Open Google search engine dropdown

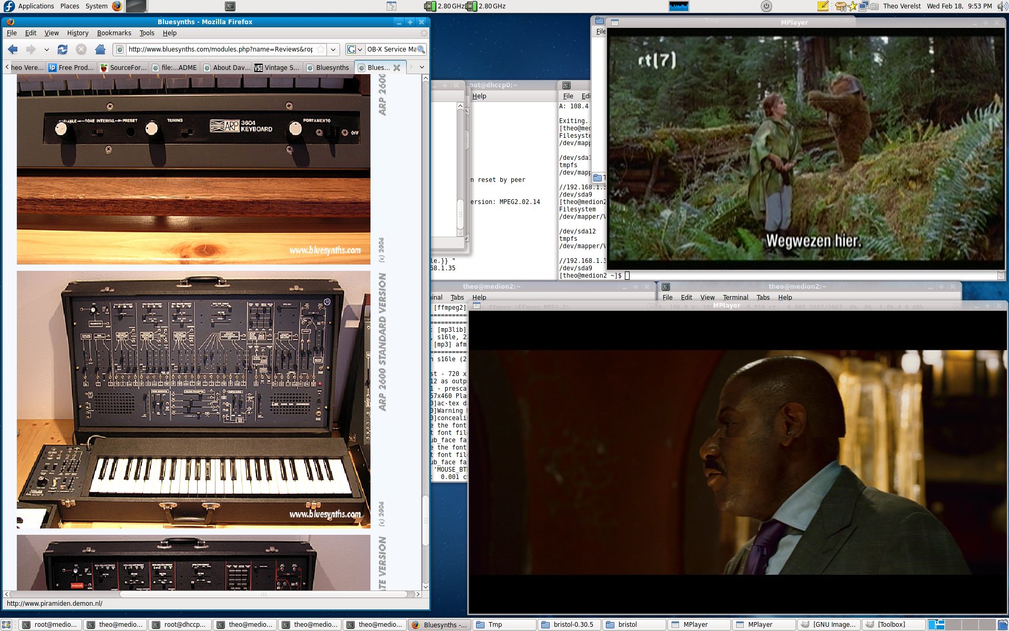pyautogui.click(x=355, y=49)
